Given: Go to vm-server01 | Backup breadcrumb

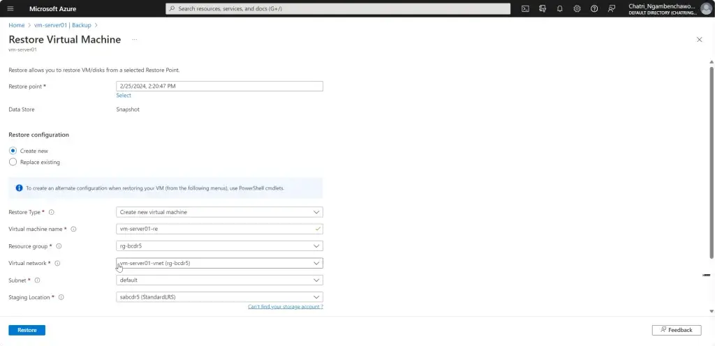Looking at the screenshot, I should click(x=62, y=25).
